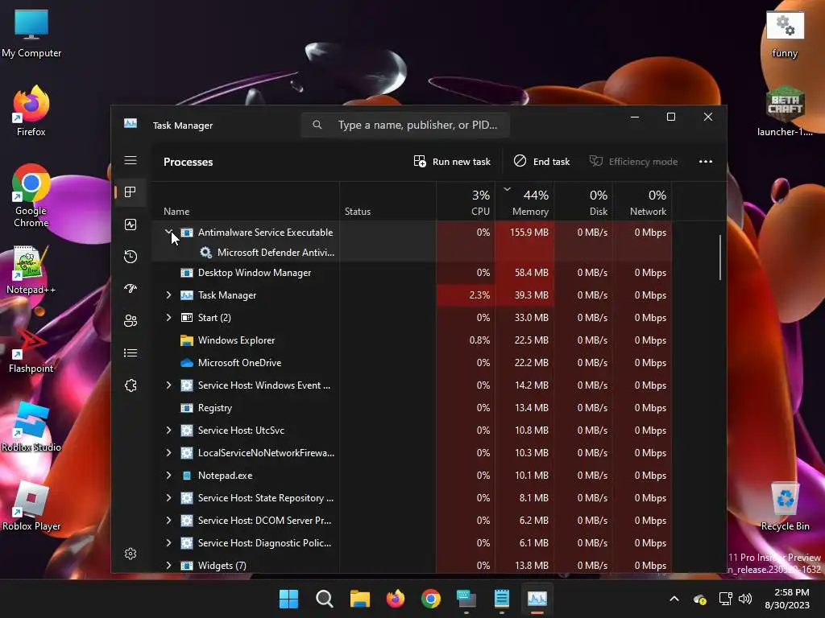
Task: Expand the Task Manager process row
Action: (x=168, y=295)
